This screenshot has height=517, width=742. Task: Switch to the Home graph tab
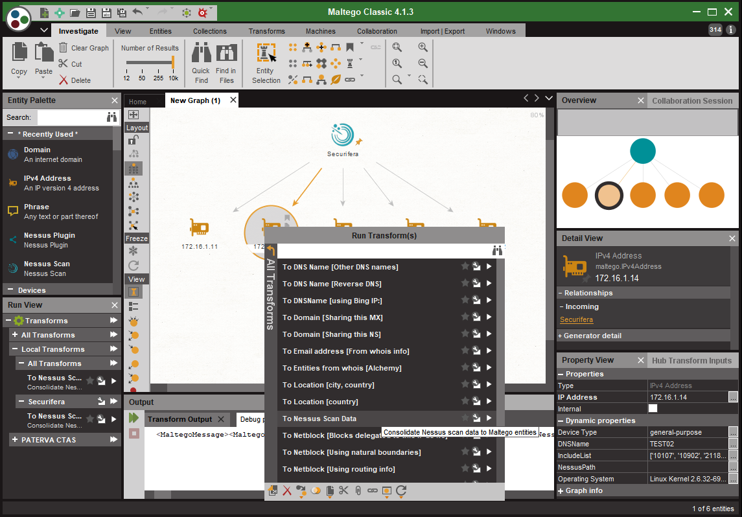(x=137, y=101)
